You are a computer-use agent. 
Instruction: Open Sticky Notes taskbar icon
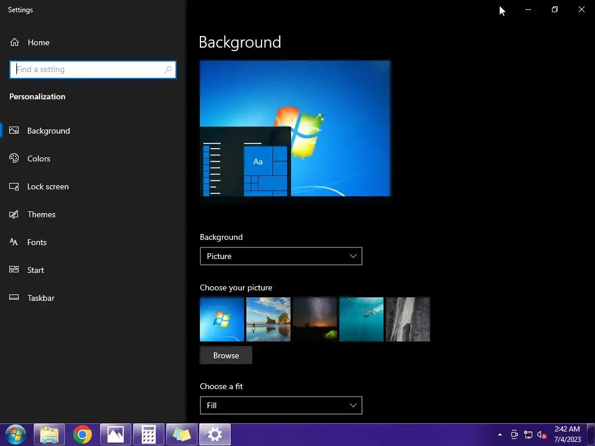click(x=182, y=434)
